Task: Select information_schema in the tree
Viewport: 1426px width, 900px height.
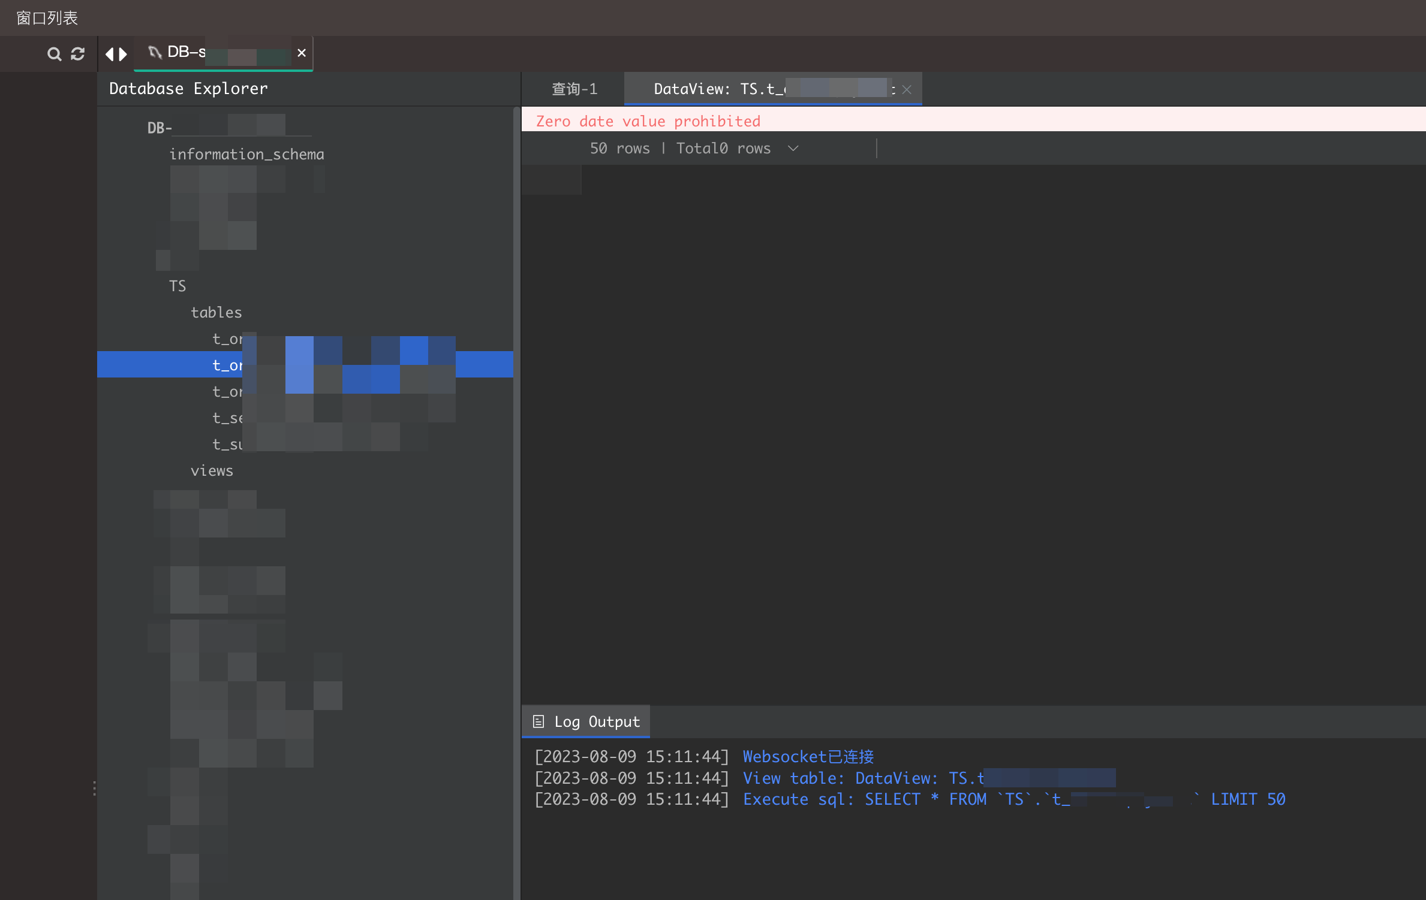Action: (x=246, y=154)
